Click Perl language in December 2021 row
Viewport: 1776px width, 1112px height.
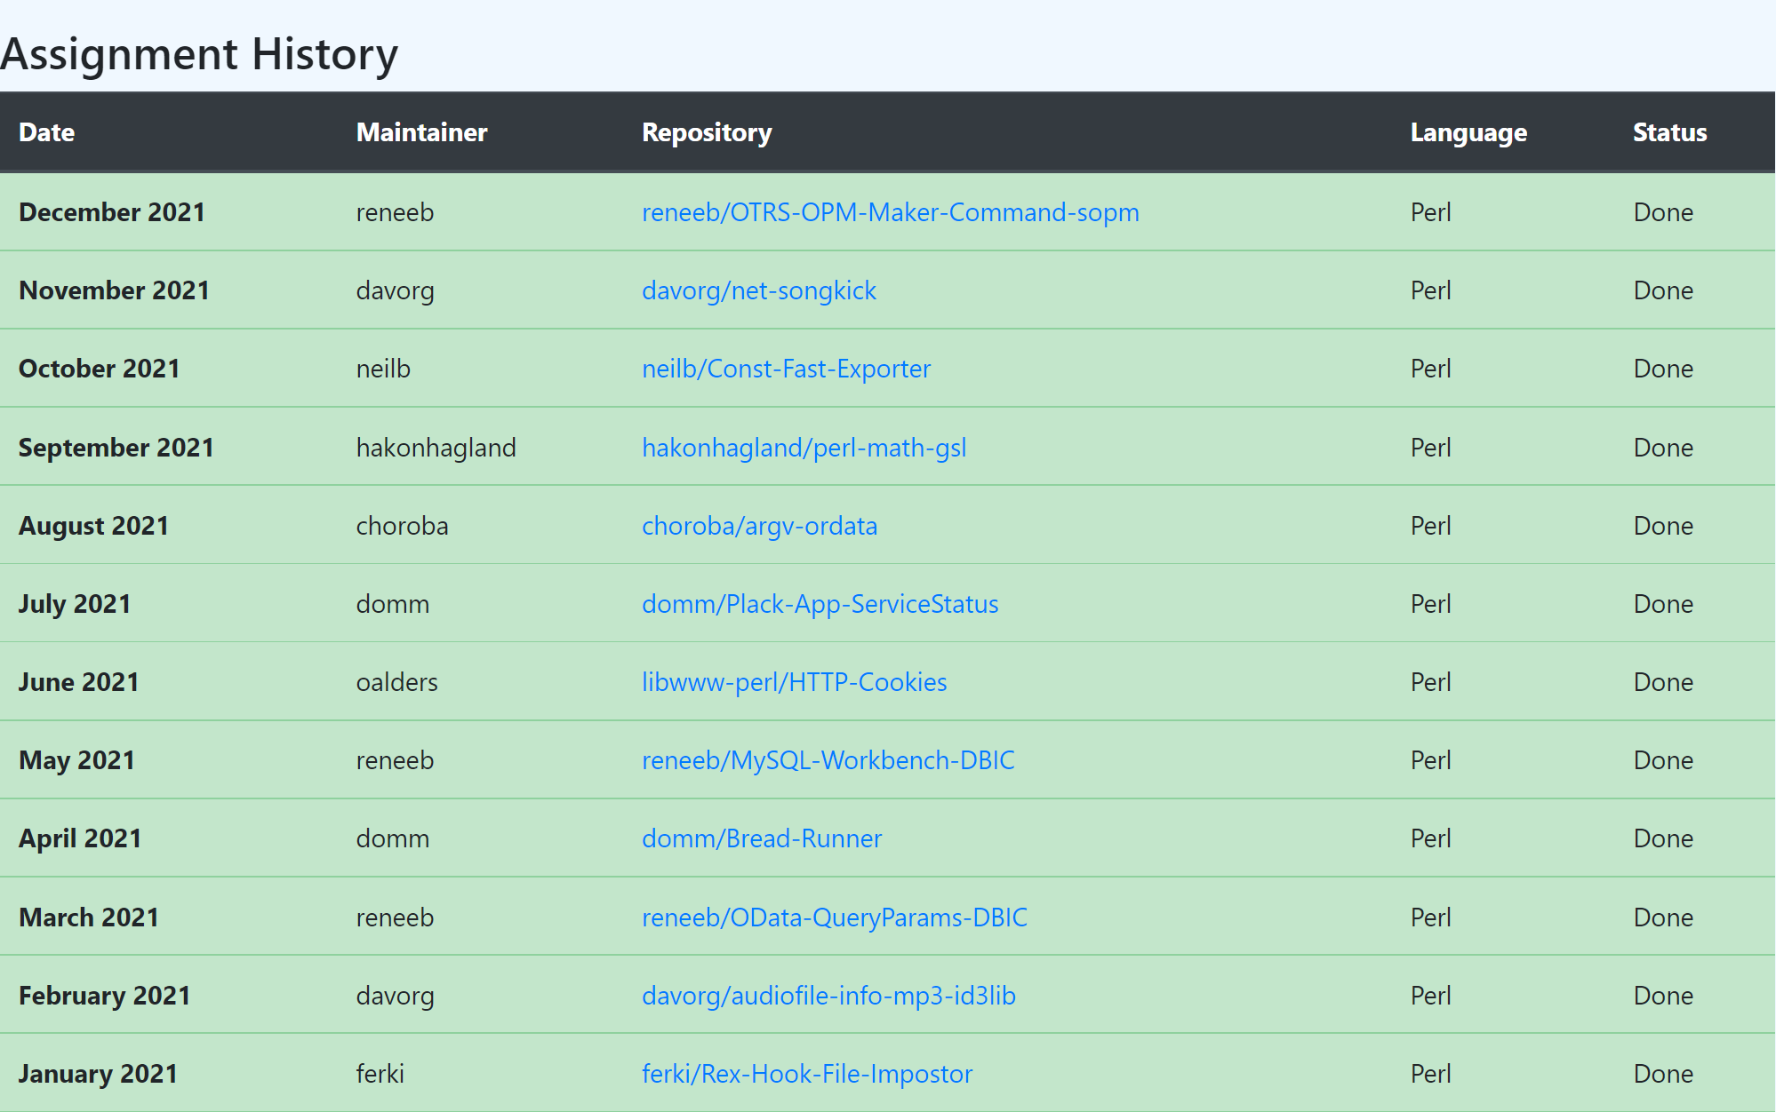1430,212
